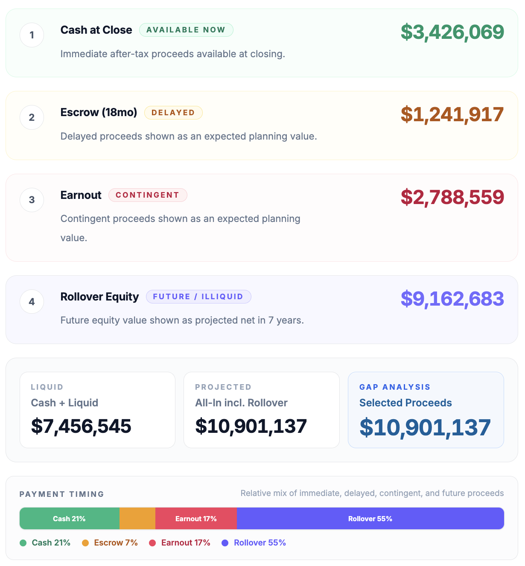525x566 pixels.
Task: Click the unlabeled orange Escrow bar segment
Action: pyautogui.click(x=137, y=519)
